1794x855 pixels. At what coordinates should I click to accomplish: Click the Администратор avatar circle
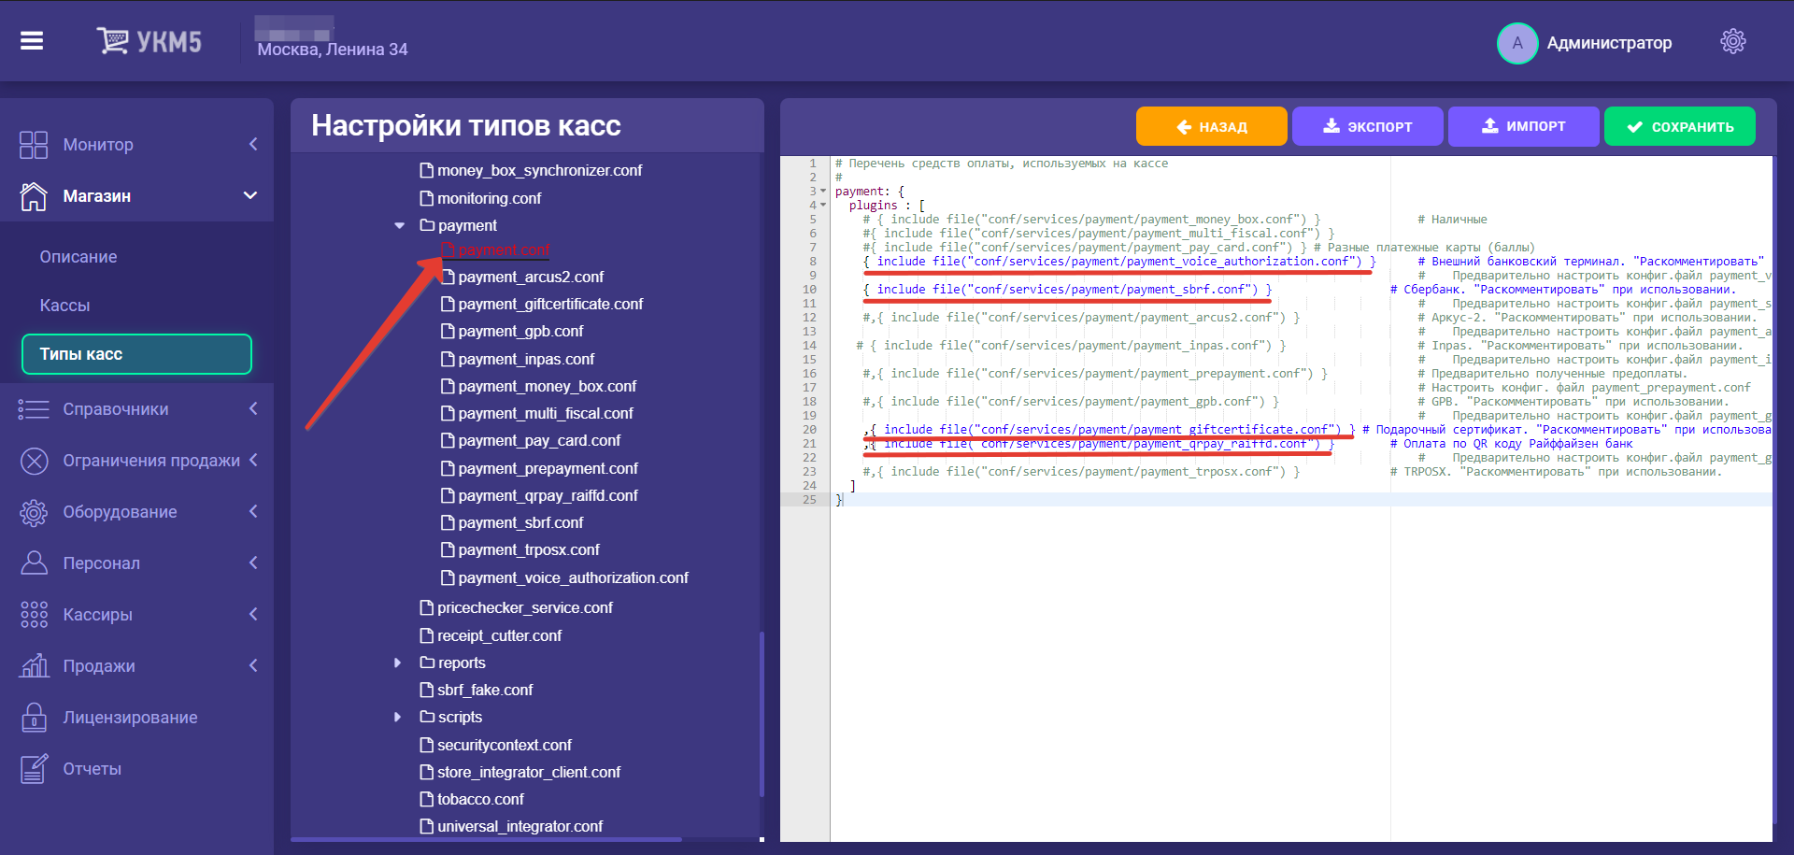pyautogui.click(x=1517, y=43)
